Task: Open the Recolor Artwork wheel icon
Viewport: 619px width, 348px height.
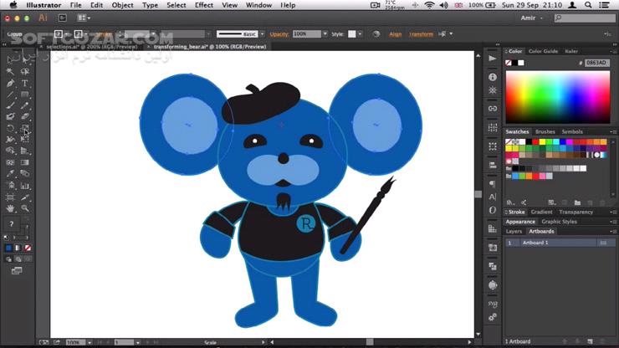Action: (x=376, y=34)
